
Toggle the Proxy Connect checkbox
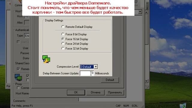(x=18, y=88)
